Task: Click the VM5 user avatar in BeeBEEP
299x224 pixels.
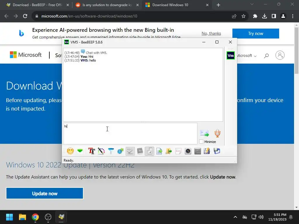Action: click(231, 56)
